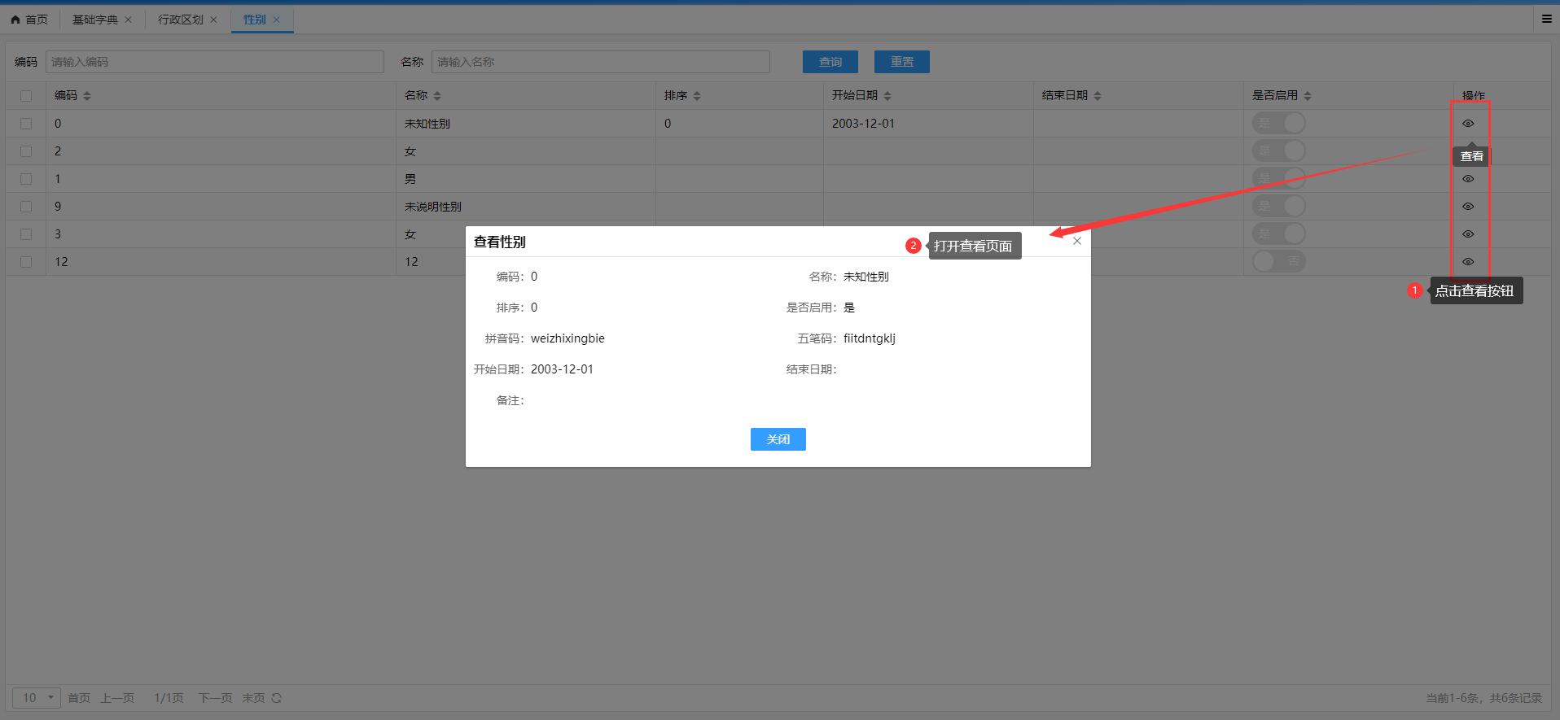
Task: Click the 查询 search button
Action: (830, 62)
